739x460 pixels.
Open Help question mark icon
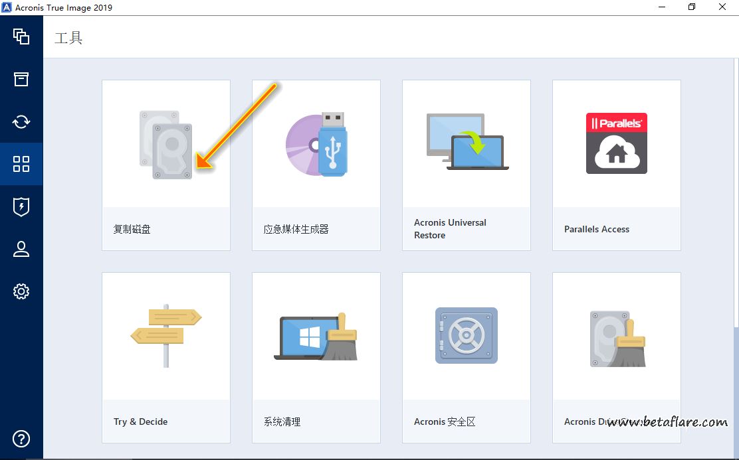[21, 439]
